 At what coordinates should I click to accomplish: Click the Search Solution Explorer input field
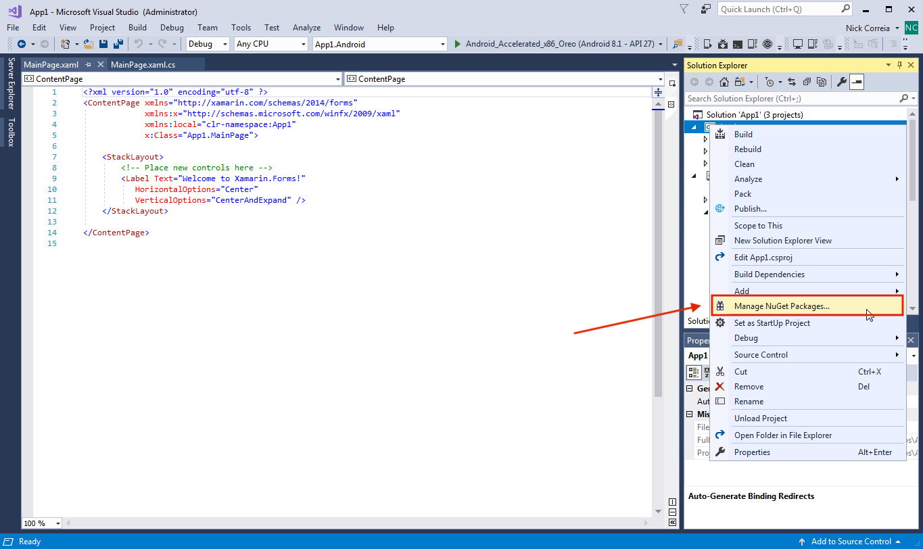tap(791, 99)
